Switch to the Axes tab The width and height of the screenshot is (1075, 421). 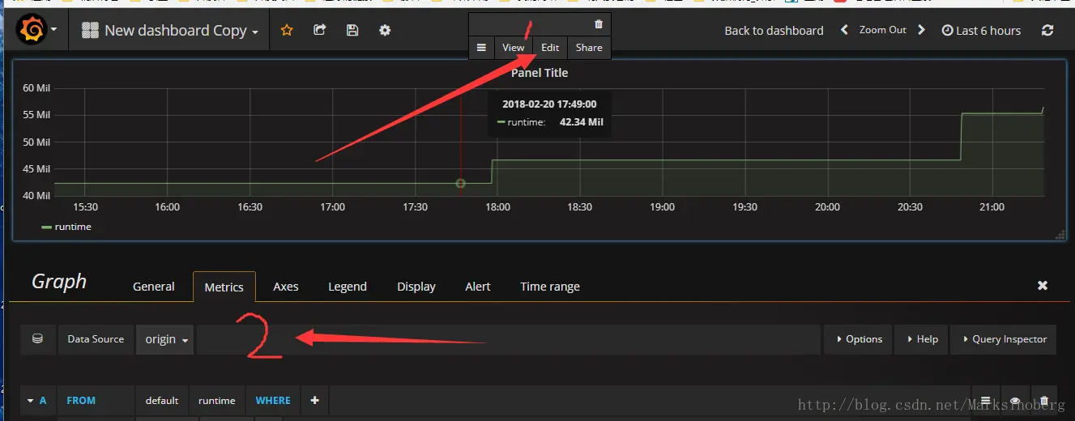click(286, 287)
